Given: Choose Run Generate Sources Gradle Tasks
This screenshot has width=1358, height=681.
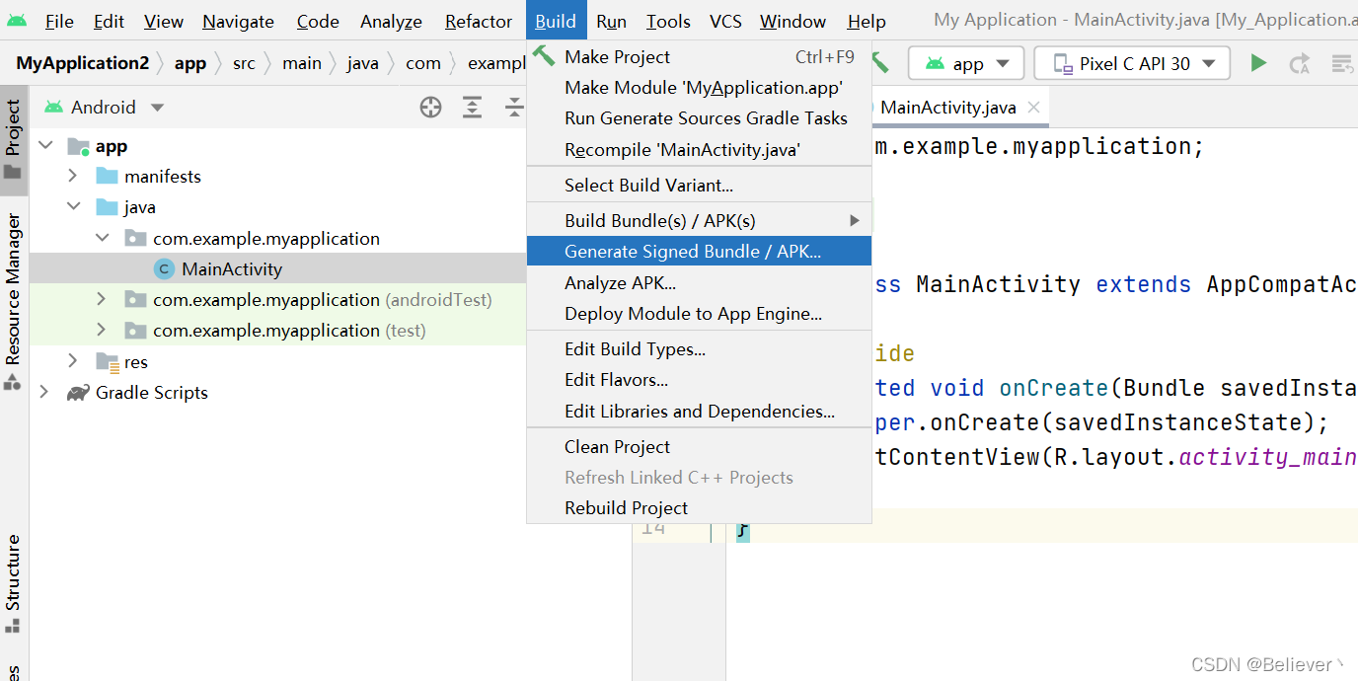Looking at the screenshot, I should (x=699, y=118).
